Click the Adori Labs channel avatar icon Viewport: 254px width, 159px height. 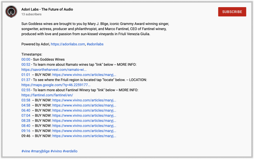pos(11,11)
